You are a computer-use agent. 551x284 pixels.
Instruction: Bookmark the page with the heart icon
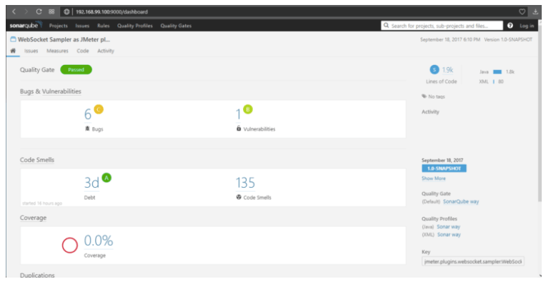tap(522, 11)
